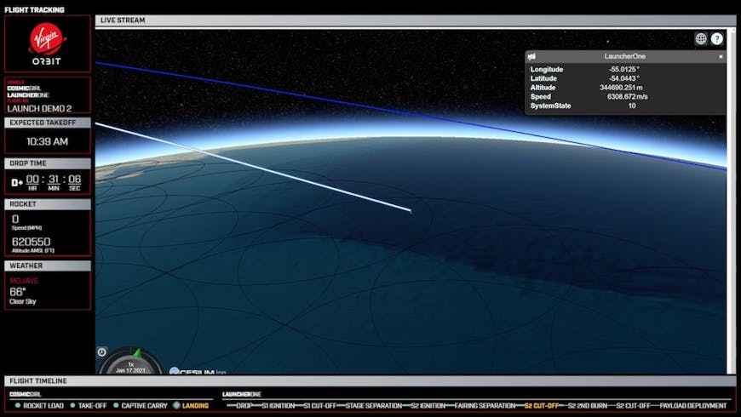Click the 10:39 AM takeoff time
741x417 pixels.
[x=47, y=141]
